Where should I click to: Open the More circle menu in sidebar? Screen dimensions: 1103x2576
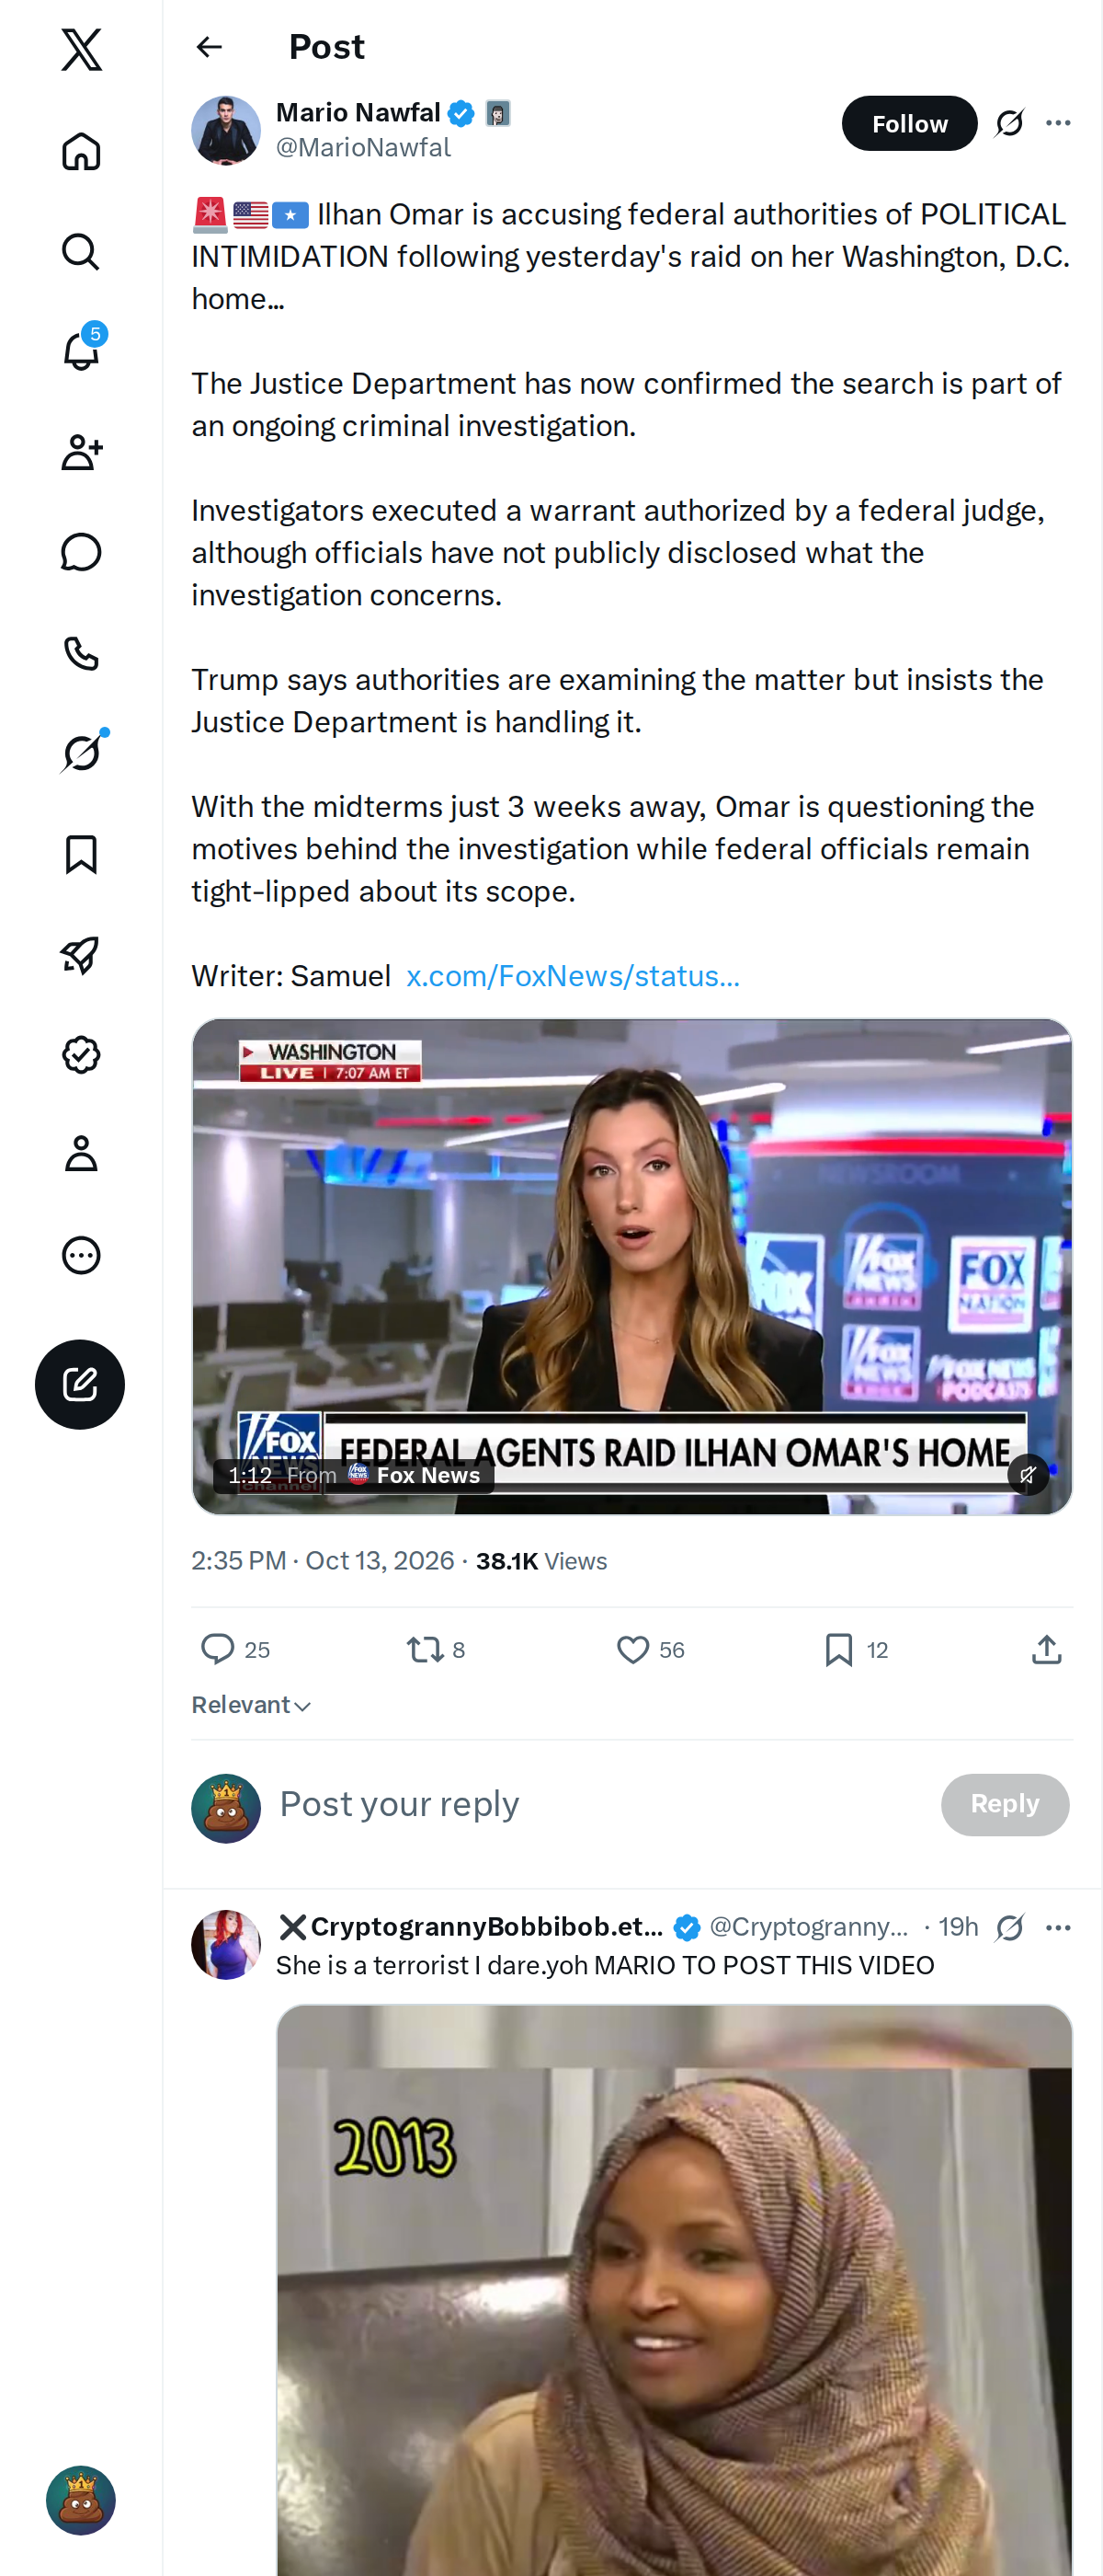tap(81, 1255)
